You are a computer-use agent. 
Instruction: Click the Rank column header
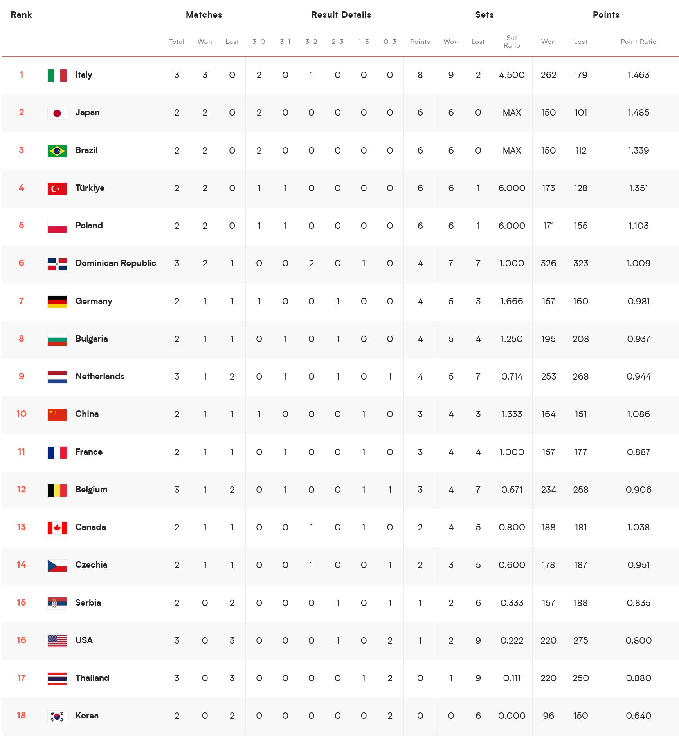pos(21,15)
